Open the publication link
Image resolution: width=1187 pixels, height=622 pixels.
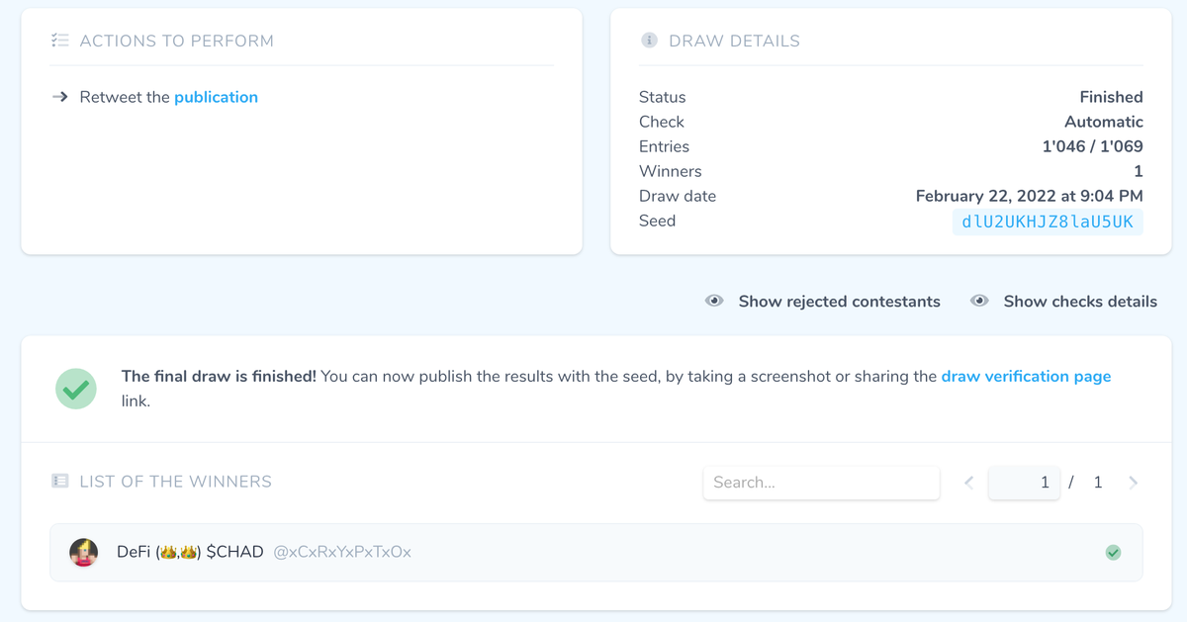[217, 96]
